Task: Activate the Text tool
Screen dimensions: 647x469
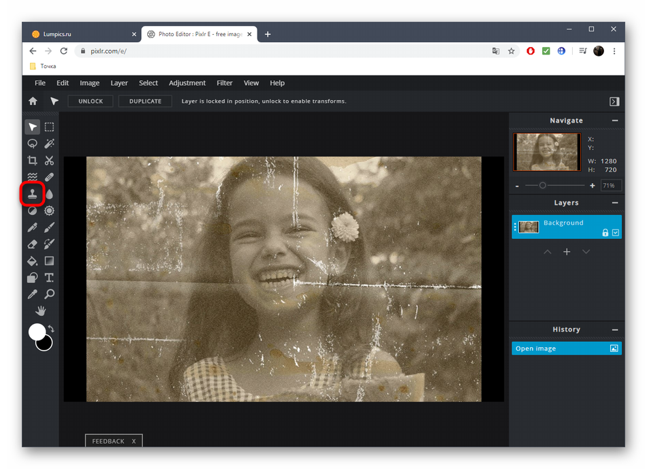Action: 49,278
